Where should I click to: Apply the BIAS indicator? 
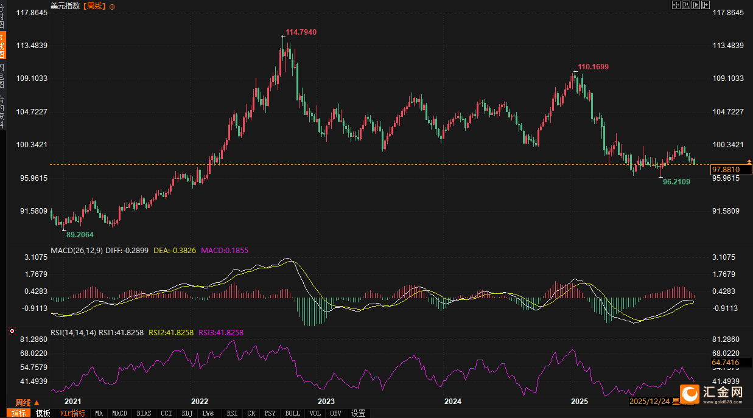[x=144, y=413]
